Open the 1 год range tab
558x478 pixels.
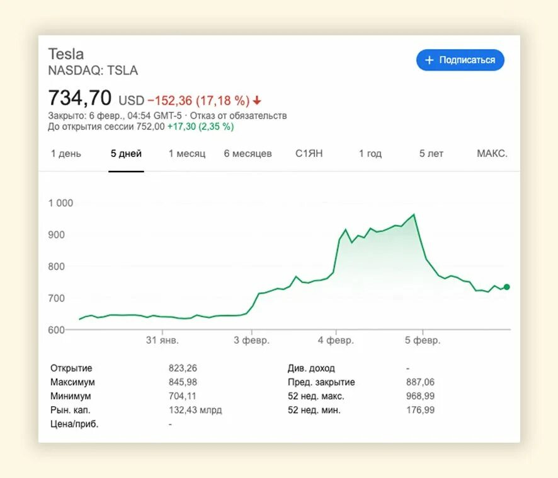pos(370,154)
